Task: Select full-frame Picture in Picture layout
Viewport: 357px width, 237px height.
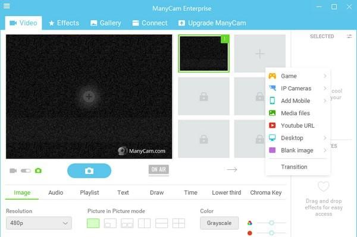Action: [x=93, y=223]
